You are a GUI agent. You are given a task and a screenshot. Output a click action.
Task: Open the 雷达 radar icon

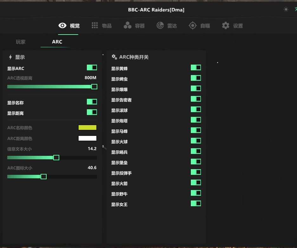pos(160,26)
